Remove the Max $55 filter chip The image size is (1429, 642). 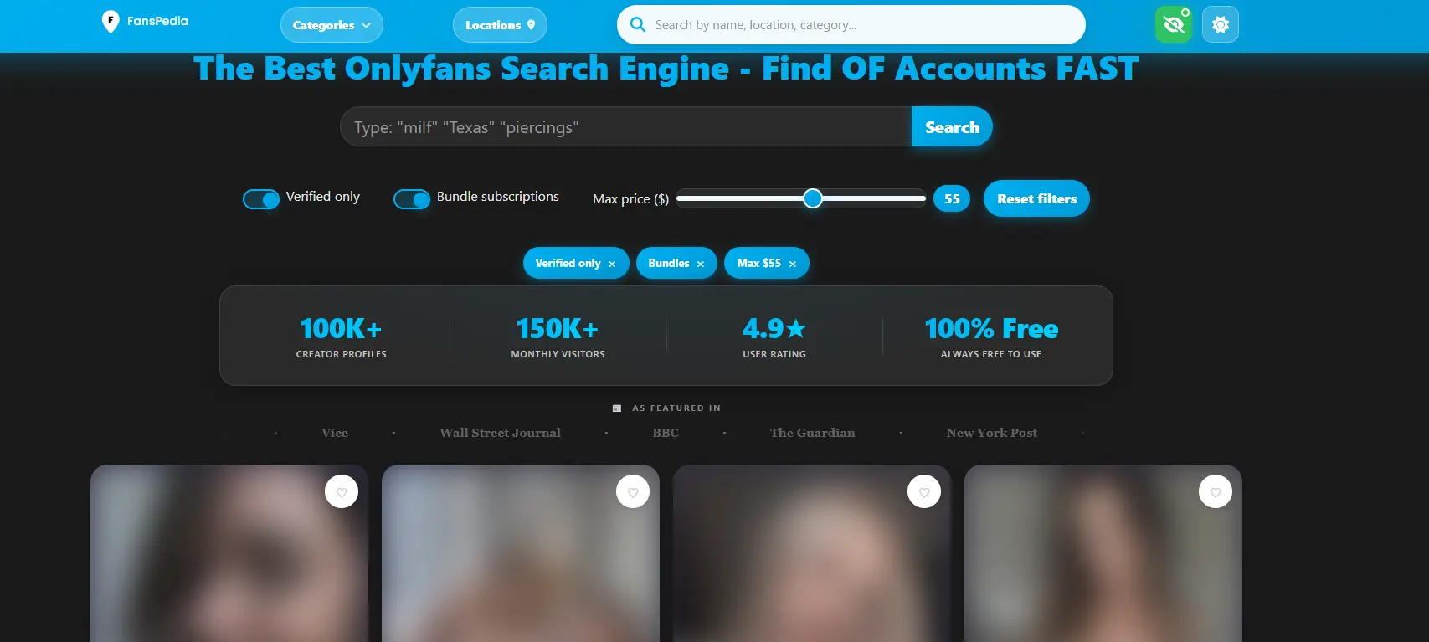793,264
